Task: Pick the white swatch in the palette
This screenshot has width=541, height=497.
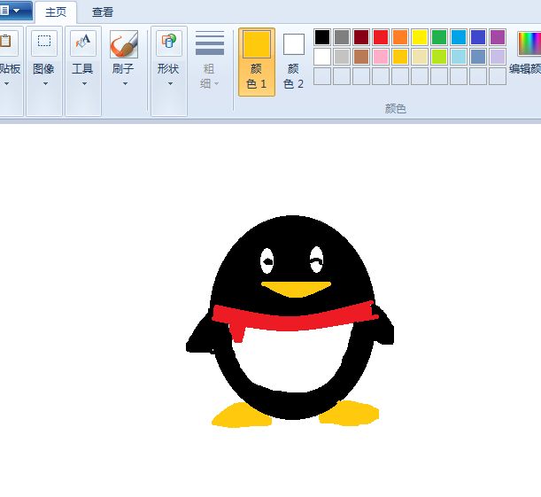Action: click(322, 57)
